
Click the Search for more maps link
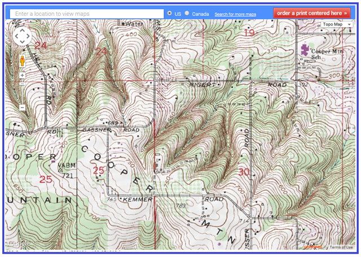click(235, 14)
